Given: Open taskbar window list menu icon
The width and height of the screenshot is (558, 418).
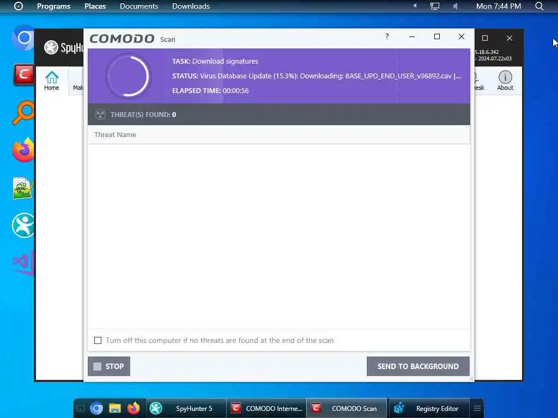Looking at the screenshot, I should pos(477,408).
